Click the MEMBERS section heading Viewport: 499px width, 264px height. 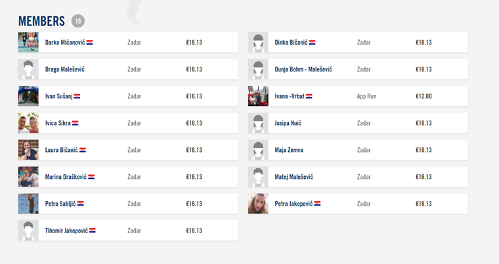tap(41, 21)
